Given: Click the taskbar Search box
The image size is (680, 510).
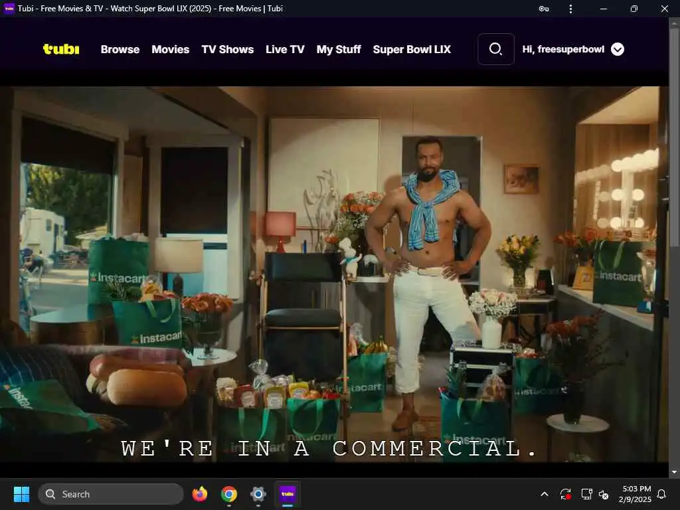Looking at the screenshot, I should (111, 494).
